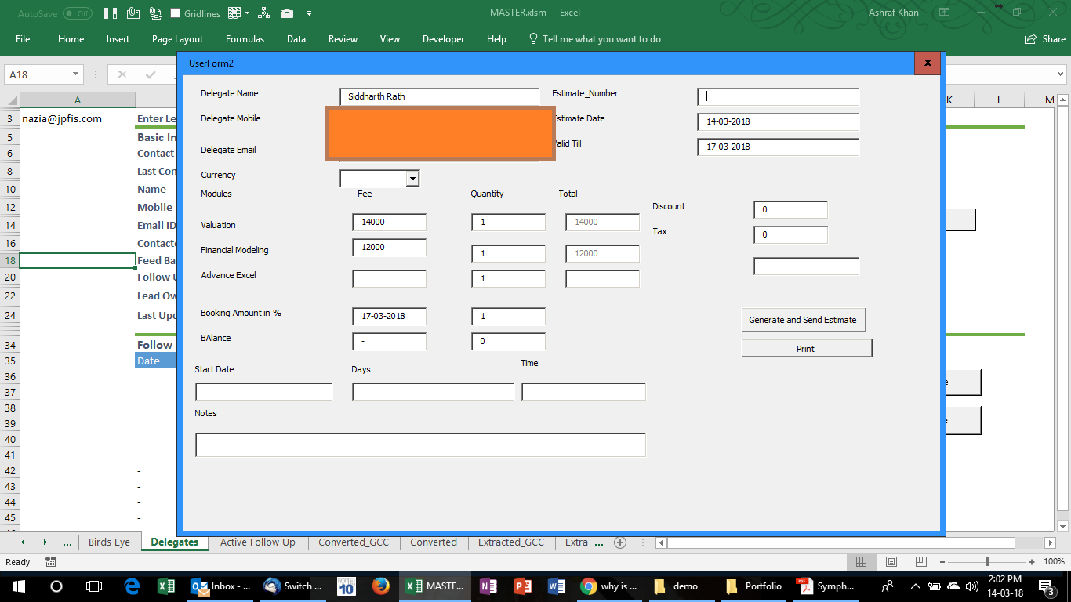Go to the Formulas ribbon tab
The image size is (1071, 602).
pyautogui.click(x=245, y=39)
